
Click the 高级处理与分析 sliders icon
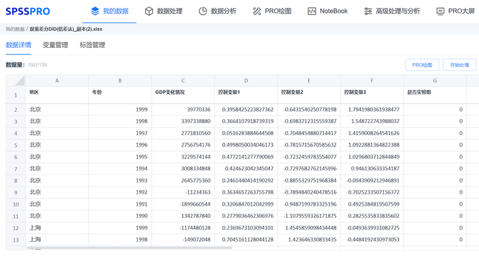click(368, 11)
